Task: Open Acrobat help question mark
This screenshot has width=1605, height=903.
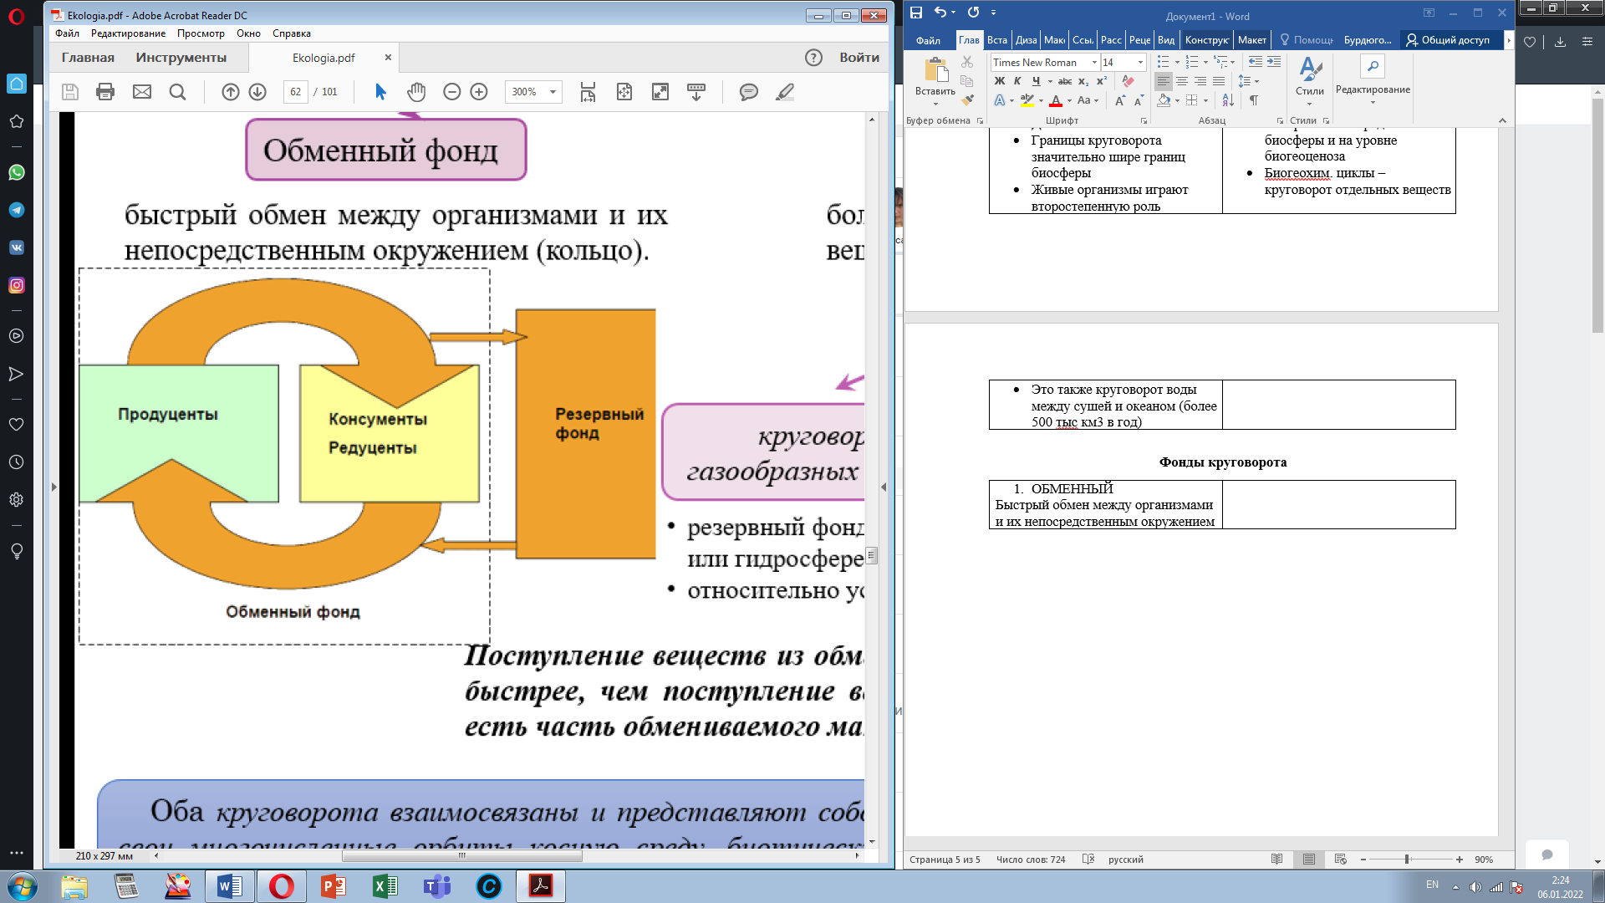Action: click(x=813, y=58)
